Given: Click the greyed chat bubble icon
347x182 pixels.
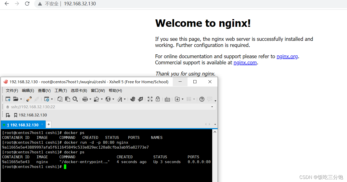Looking at the screenshot, I should (x=210, y=99).
